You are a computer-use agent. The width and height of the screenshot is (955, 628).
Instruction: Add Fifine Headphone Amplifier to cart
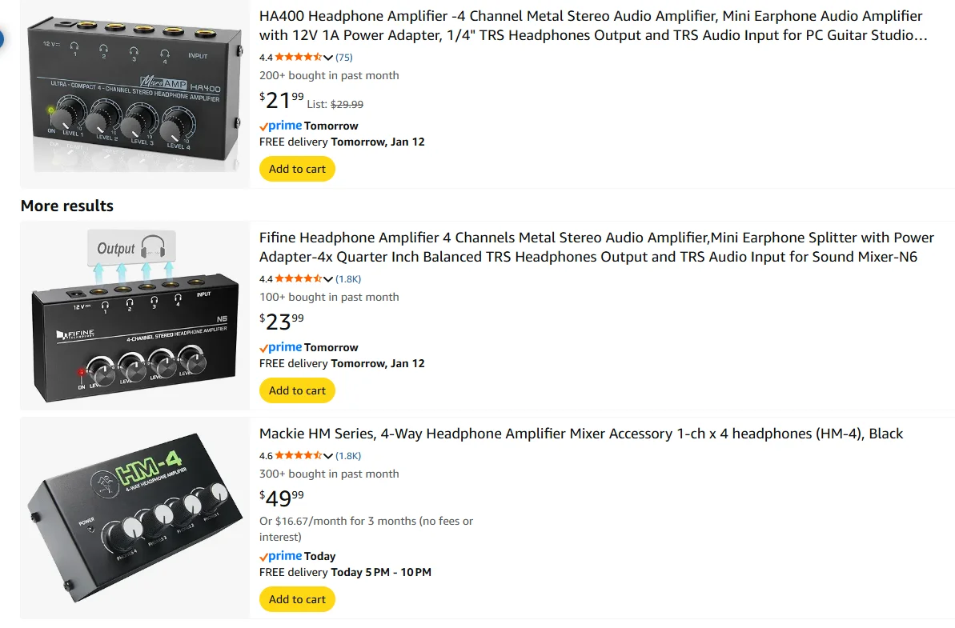[297, 390]
